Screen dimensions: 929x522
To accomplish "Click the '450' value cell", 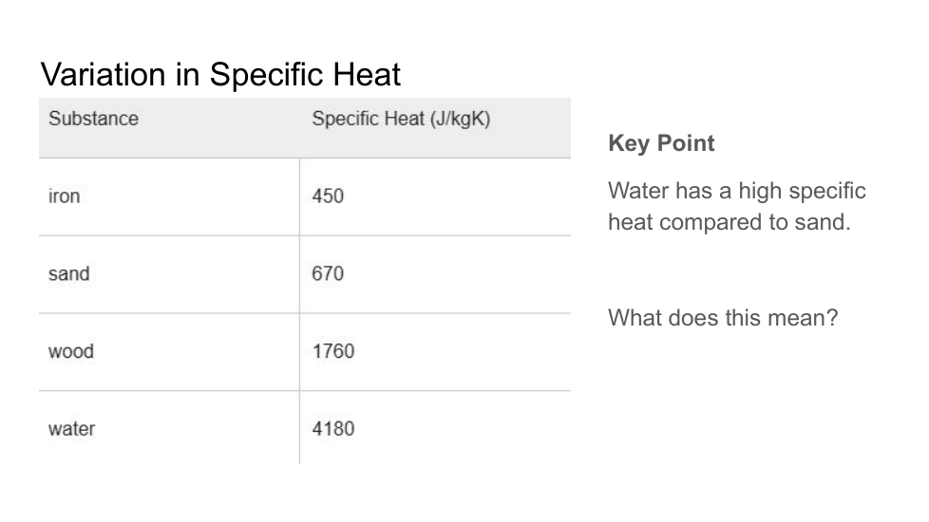I will pos(435,197).
